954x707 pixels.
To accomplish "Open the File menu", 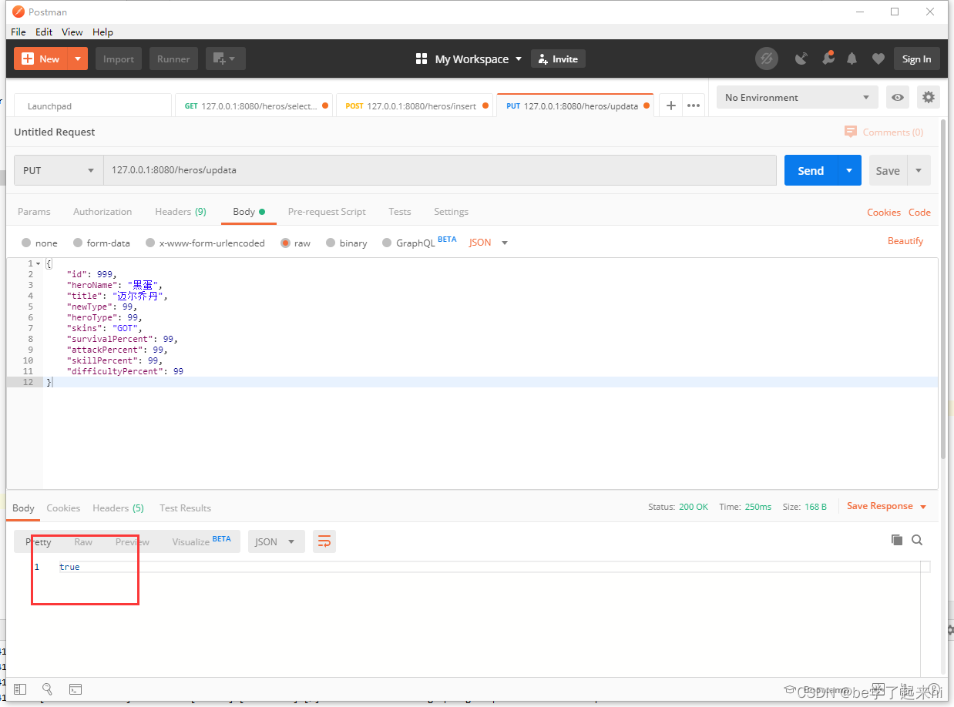I will coord(18,32).
